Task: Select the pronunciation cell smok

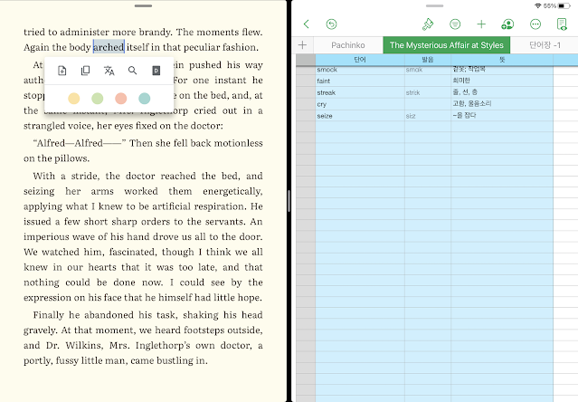Action: (x=428, y=70)
